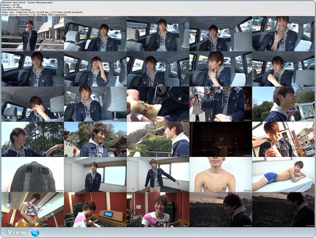Screen dimensions: 316x238
Task: Open thumbnail of man covering face in car
Action: [33, 104]
